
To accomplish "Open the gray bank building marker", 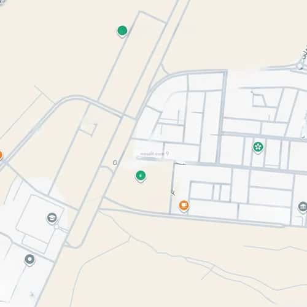I will [303, 207].
